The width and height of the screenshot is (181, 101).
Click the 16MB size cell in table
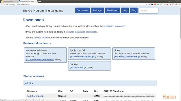point(96,96)
